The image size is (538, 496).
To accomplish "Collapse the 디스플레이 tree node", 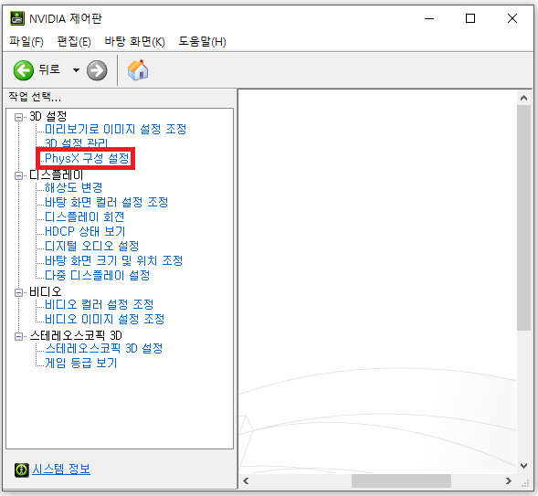I will [18, 175].
